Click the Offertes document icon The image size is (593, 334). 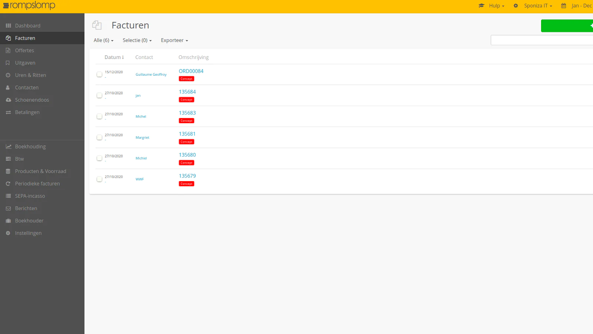click(x=8, y=50)
